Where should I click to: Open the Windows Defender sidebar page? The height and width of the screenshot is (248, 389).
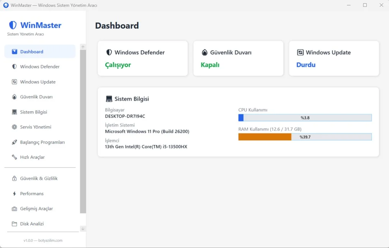coord(40,67)
